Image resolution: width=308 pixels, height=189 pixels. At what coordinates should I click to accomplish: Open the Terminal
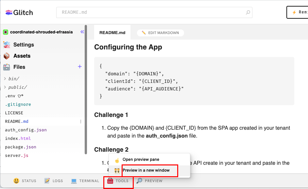click(x=85, y=181)
